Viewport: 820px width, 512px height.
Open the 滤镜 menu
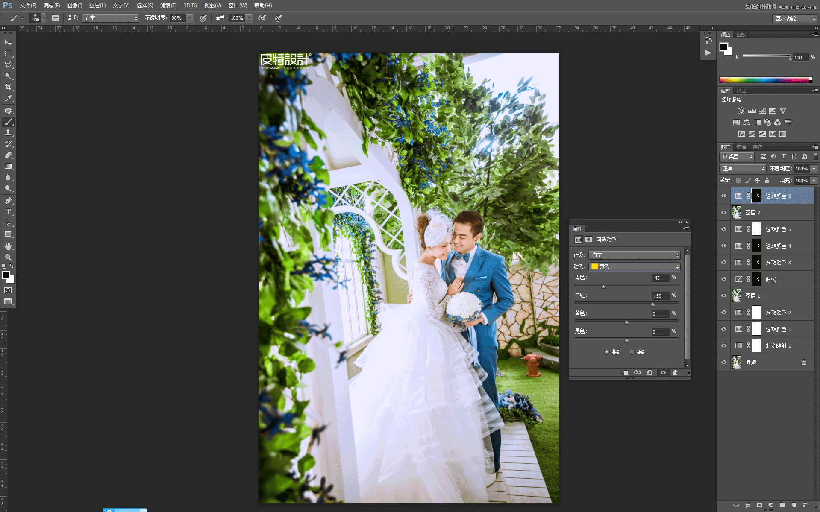168,6
